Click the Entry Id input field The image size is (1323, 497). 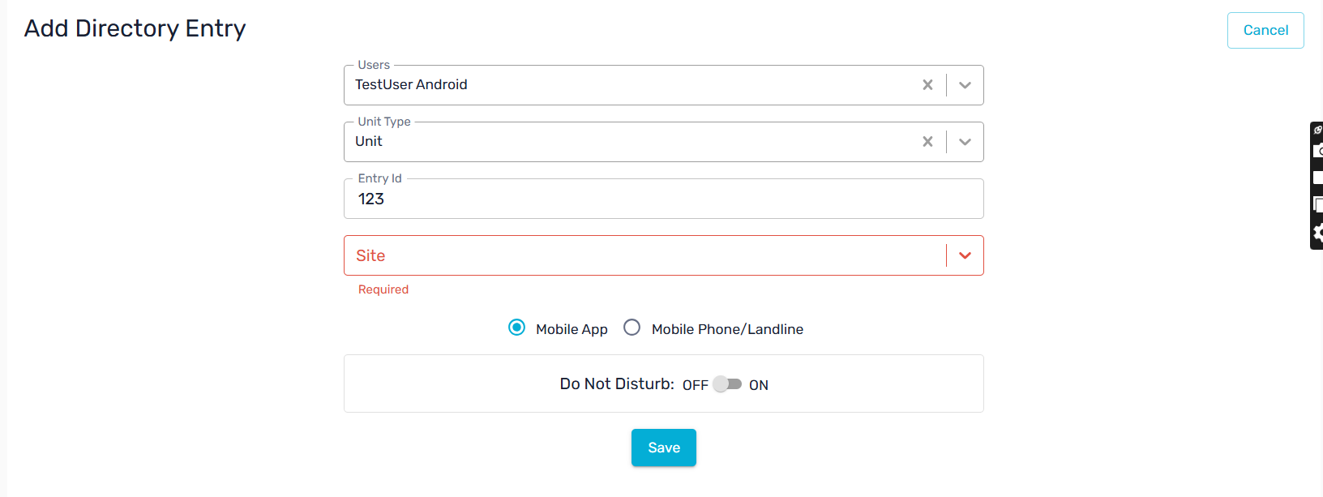coord(664,199)
